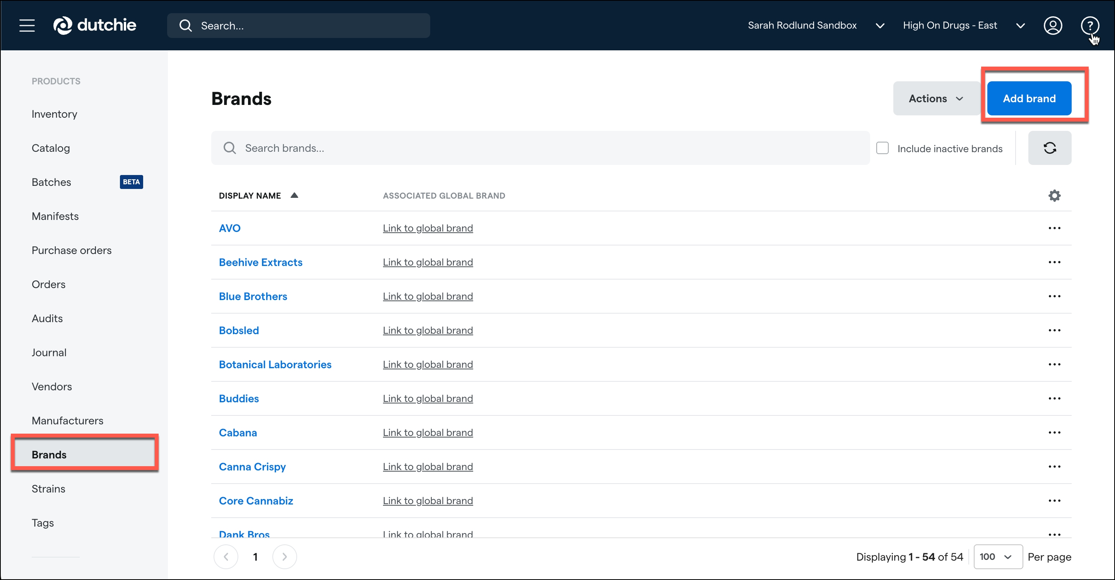Focus the Search brands... field
Image resolution: width=1115 pixels, height=580 pixels.
point(540,148)
